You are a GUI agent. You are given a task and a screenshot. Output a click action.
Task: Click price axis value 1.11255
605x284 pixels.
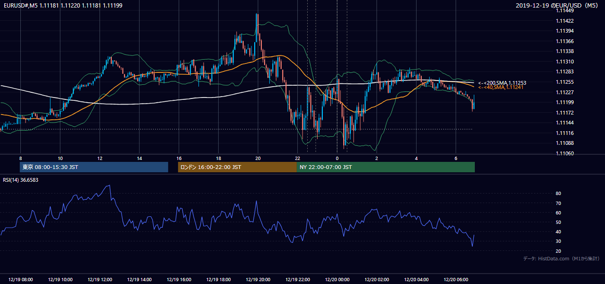tap(565, 82)
